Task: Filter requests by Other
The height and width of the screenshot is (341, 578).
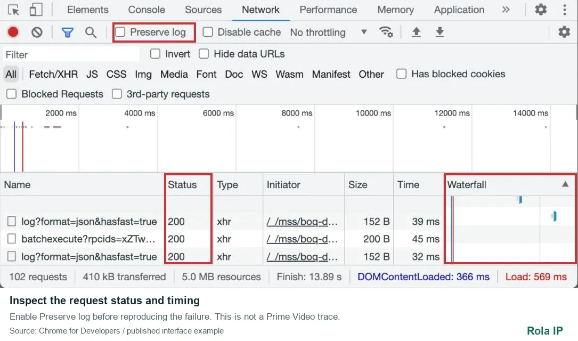Action: point(371,74)
